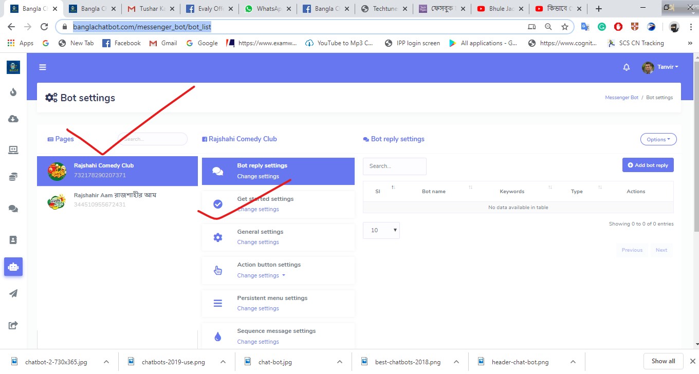The image size is (699, 374).
Task: Reload the page with the browser refresh icon
Action: click(x=44, y=27)
